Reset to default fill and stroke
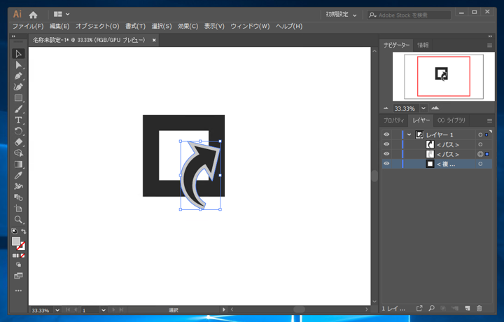Viewport: 504px width, 322px height. click(x=15, y=231)
